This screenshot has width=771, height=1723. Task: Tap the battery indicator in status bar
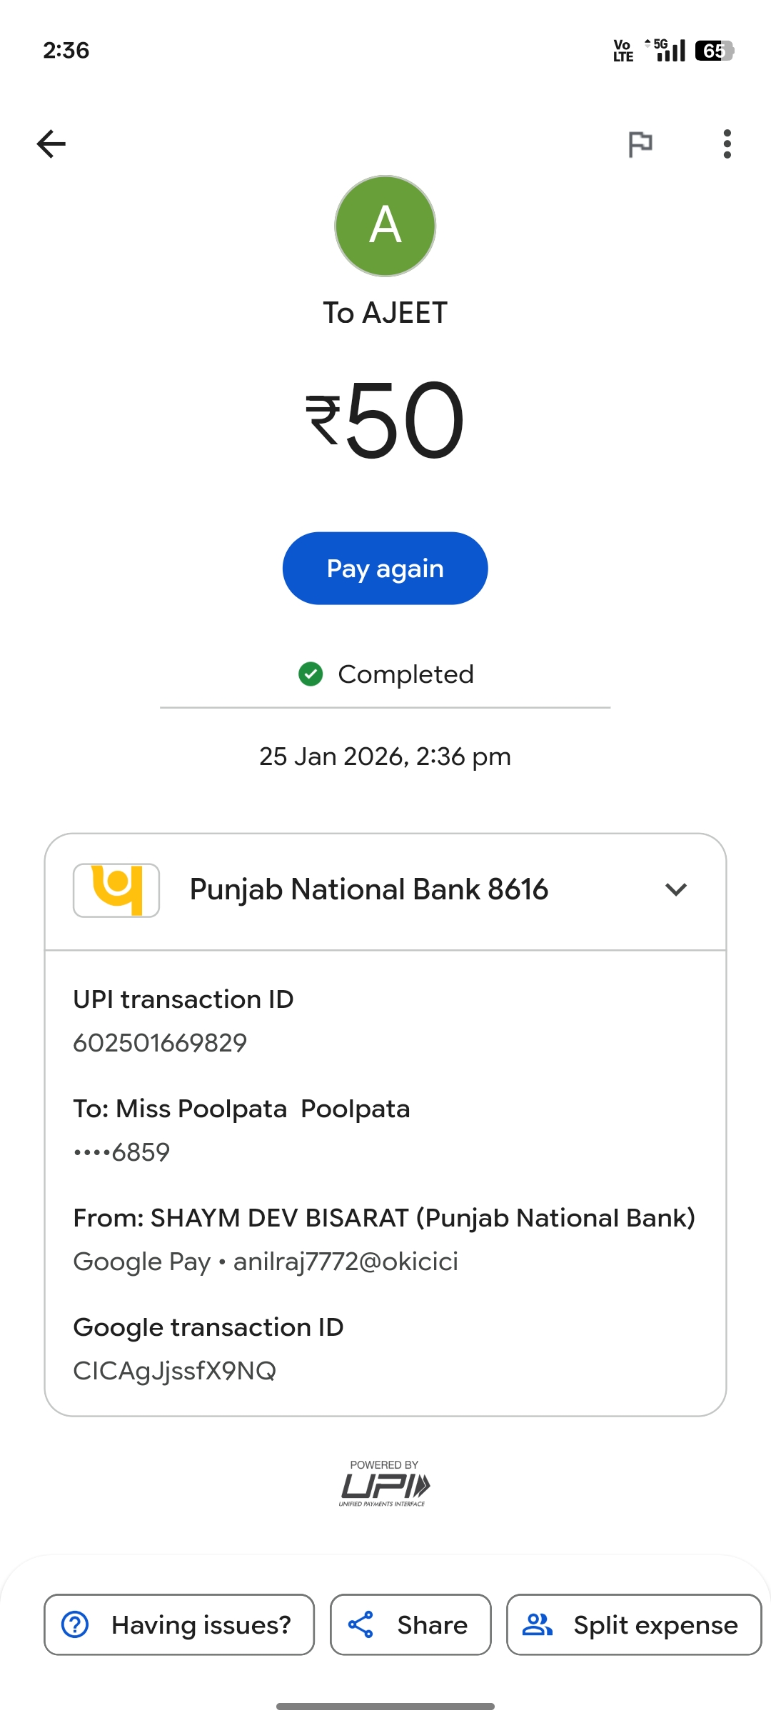(x=714, y=51)
